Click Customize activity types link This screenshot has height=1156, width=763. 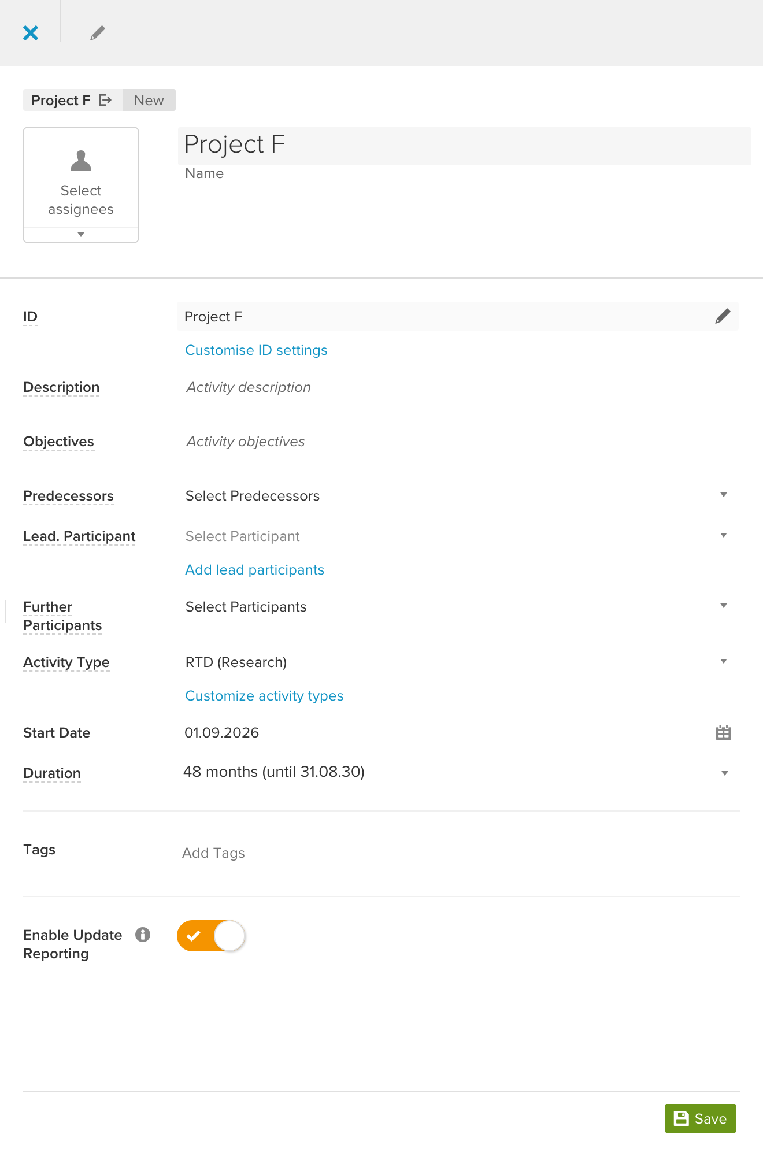coord(264,696)
